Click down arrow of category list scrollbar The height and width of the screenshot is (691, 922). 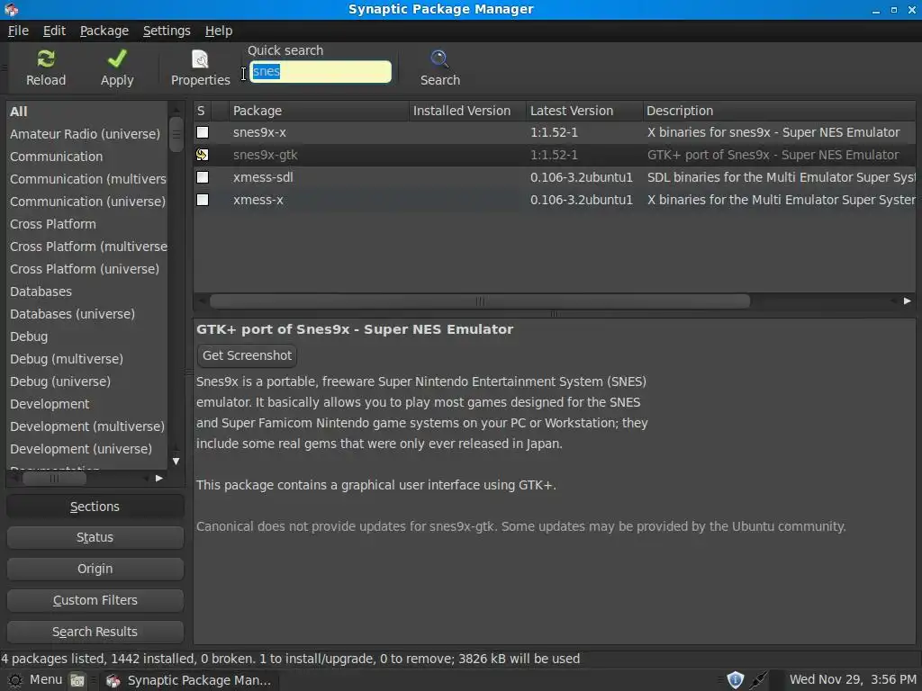pyautogui.click(x=176, y=462)
